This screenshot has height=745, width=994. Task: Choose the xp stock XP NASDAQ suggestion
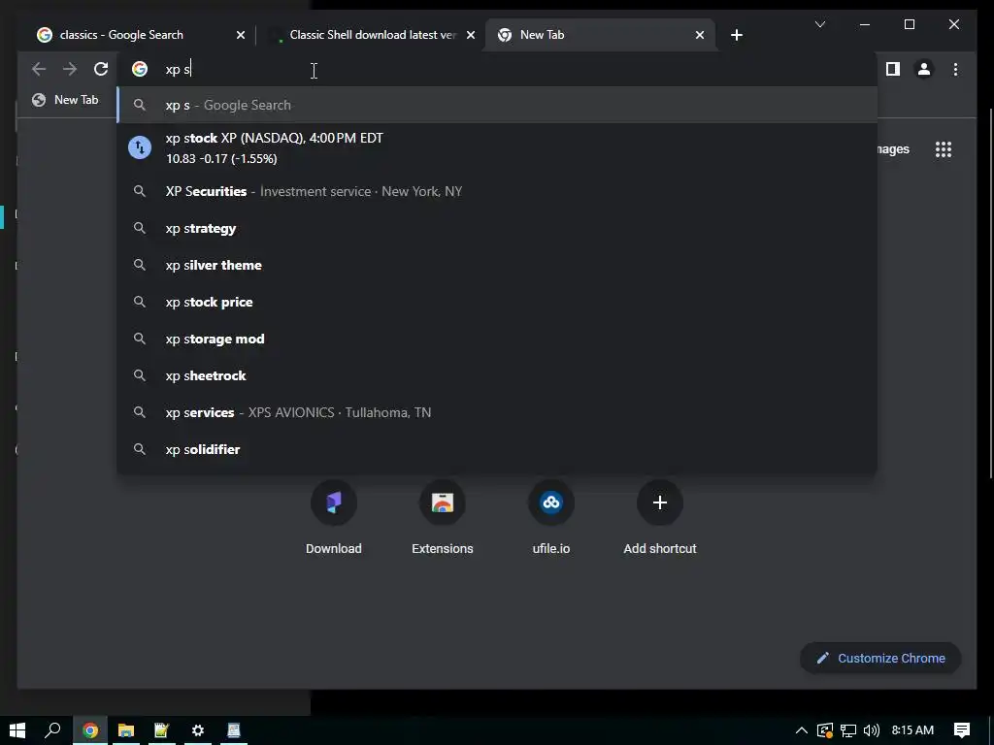498,148
